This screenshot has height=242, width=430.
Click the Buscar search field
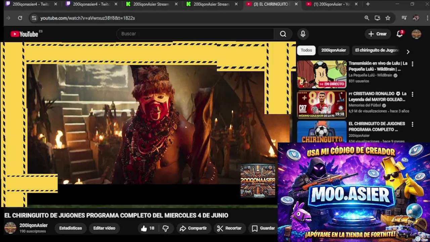[195, 34]
